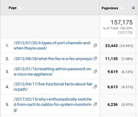Select the 11,135 pageviews cell
This screenshot has width=138, height=117.
(118, 59)
